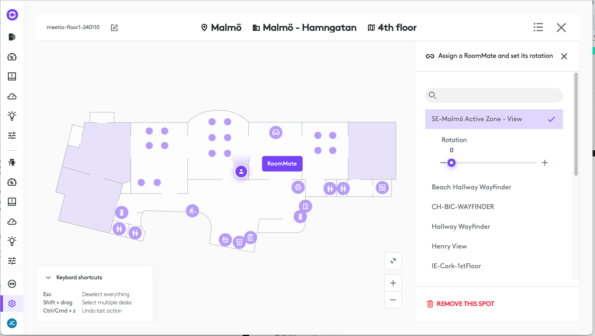This screenshot has height=336, width=595.
Task: Open the settings gear in the left sidebar
Action: pyautogui.click(x=12, y=304)
